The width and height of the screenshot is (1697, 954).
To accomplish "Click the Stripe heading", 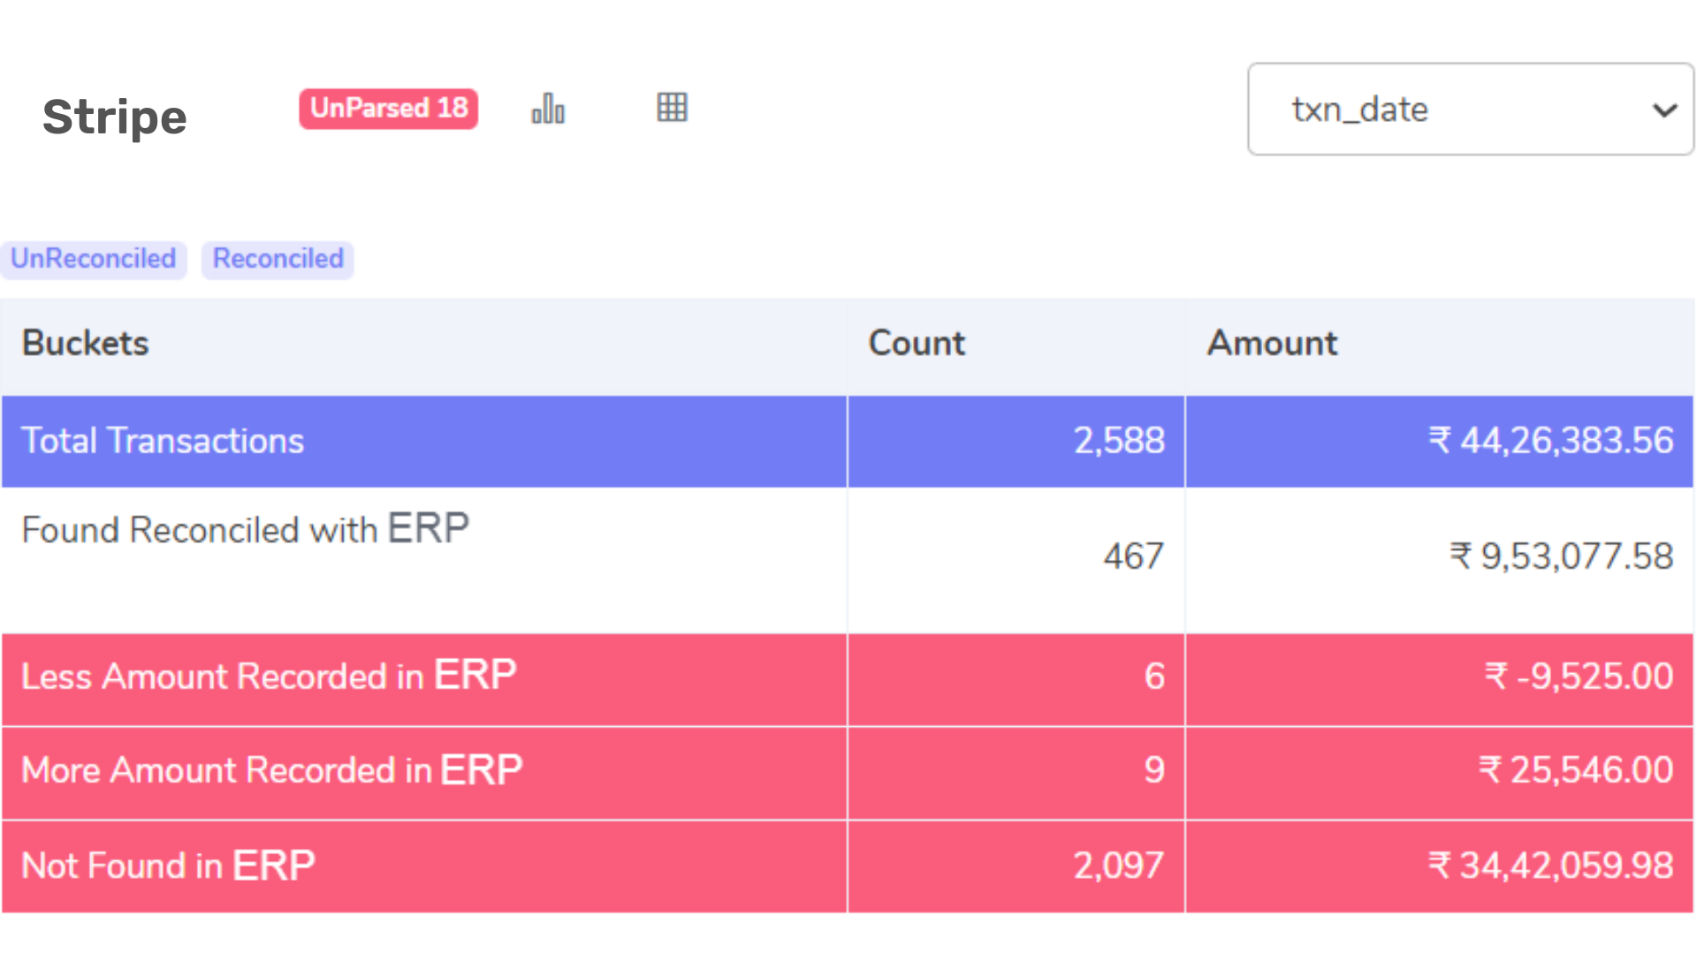I will tap(115, 116).
